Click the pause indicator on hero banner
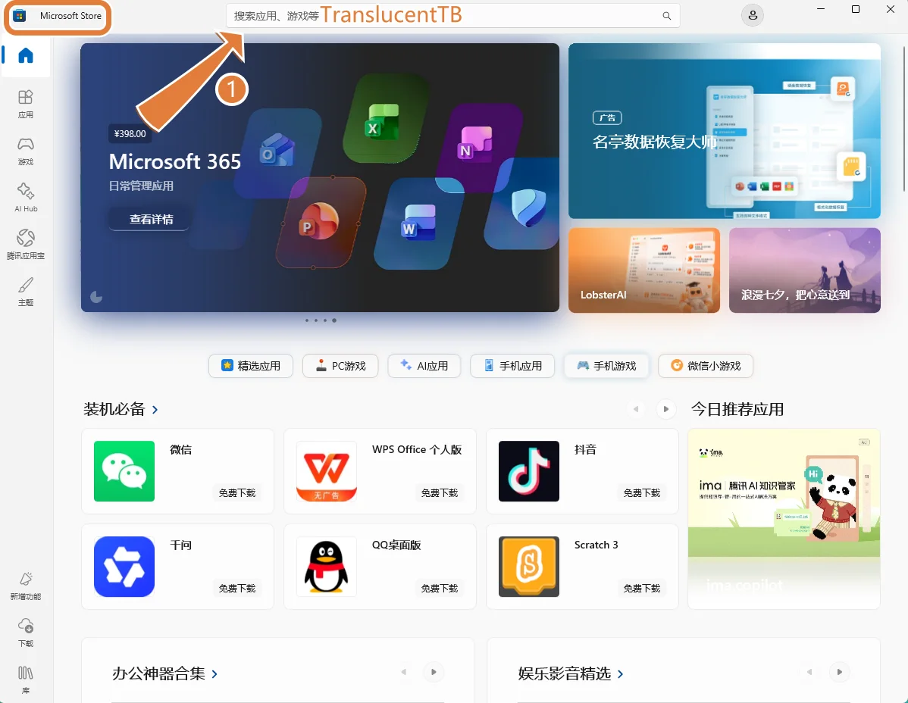908x703 pixels. coord(96,297)
